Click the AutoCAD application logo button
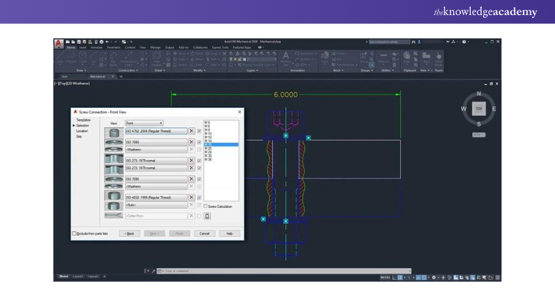This screenshot has height=294, width=555. 59,44
